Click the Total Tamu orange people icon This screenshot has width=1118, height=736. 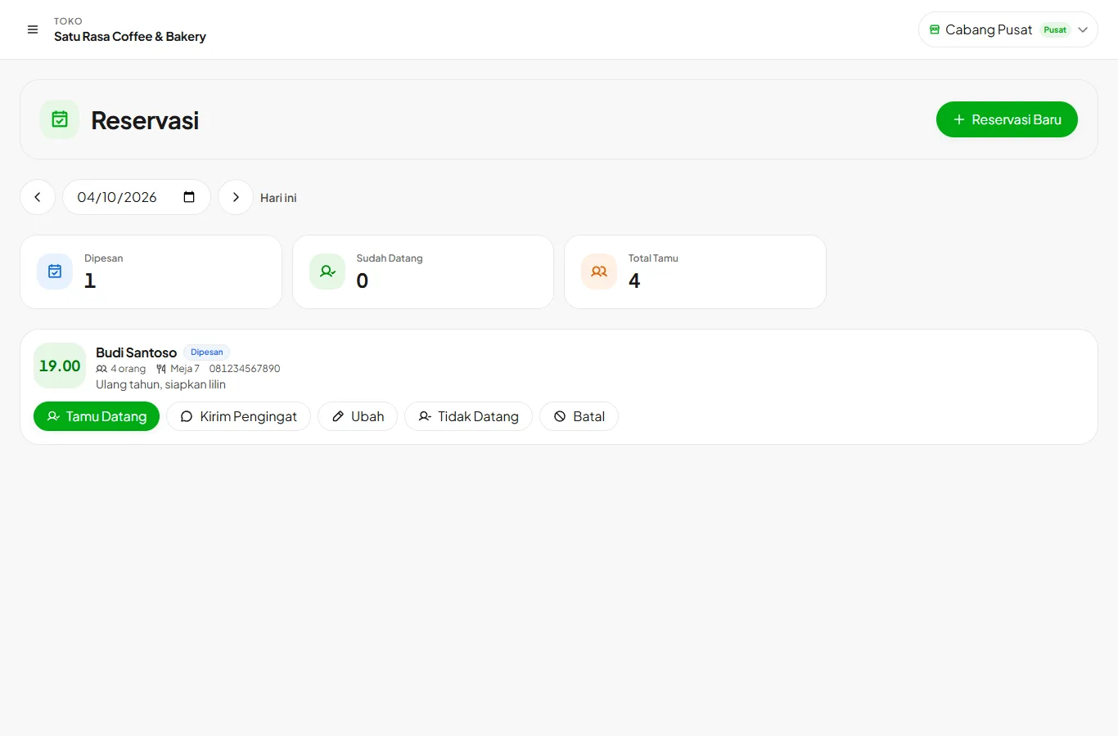599,272
